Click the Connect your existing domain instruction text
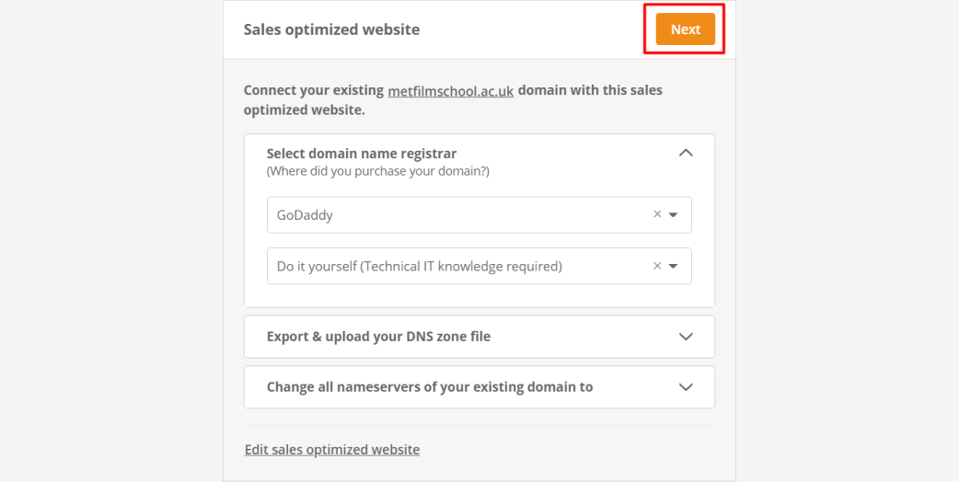Image resolution: width=959 pixels, height=482 pixels. 453,100
